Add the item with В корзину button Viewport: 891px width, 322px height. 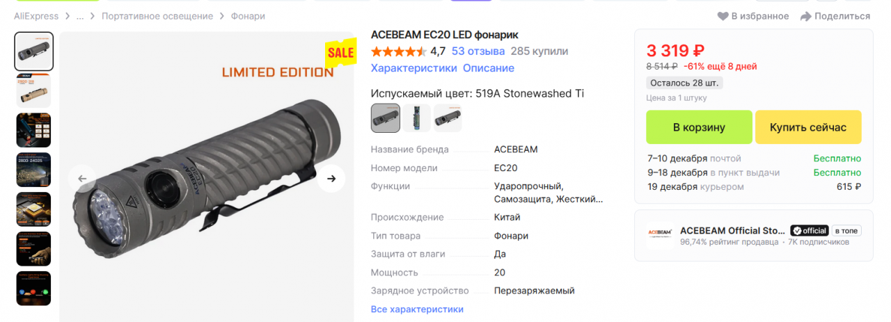tap(699, 127)
